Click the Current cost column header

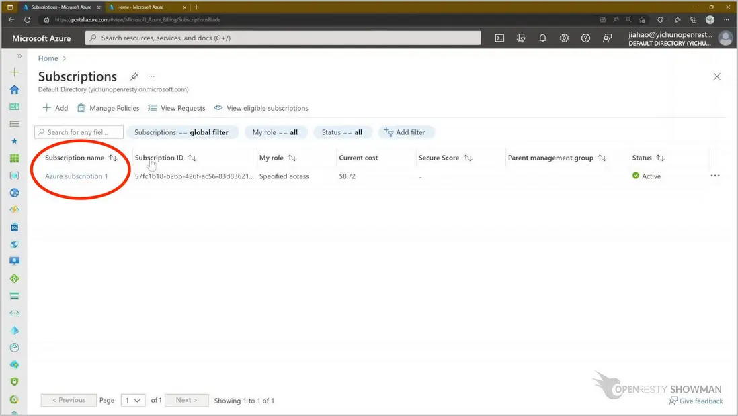click(x=358, y=158)
